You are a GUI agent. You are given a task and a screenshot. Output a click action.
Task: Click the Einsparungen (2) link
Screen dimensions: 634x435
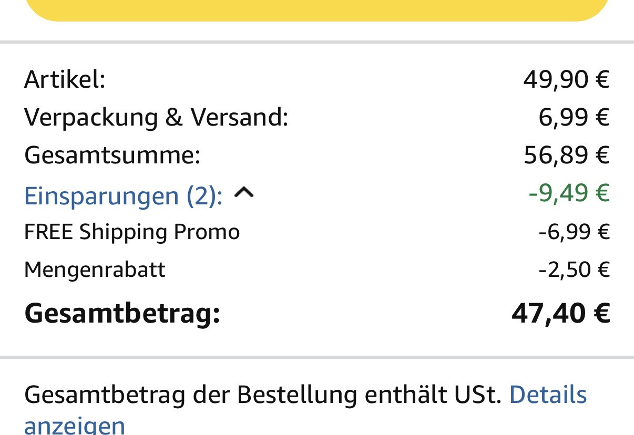coord(123,195)
